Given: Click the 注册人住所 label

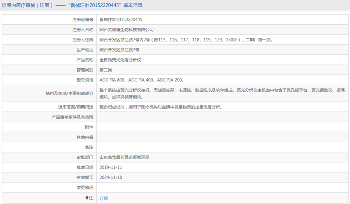Looking at the screenshot, I should 83,39.
